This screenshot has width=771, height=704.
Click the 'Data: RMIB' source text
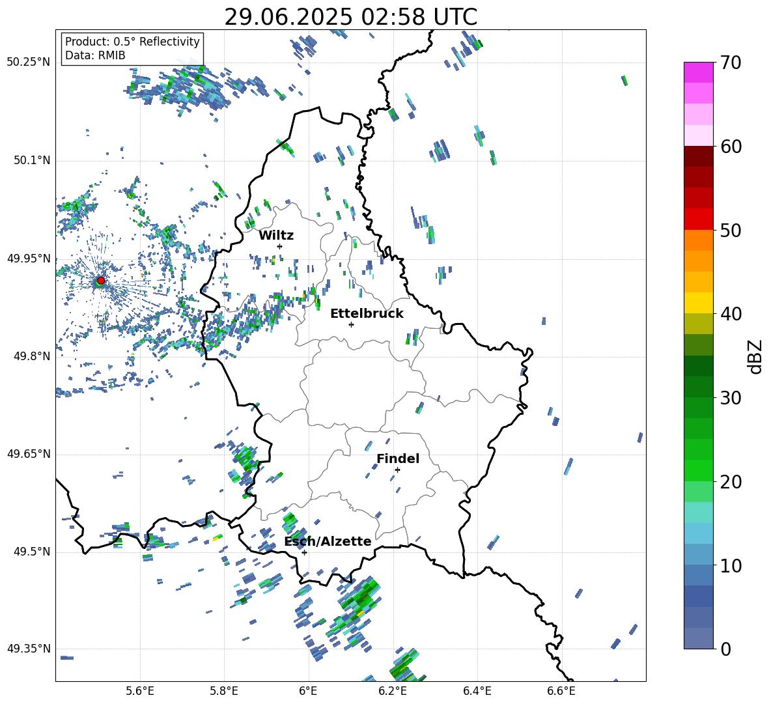[95, 55]
